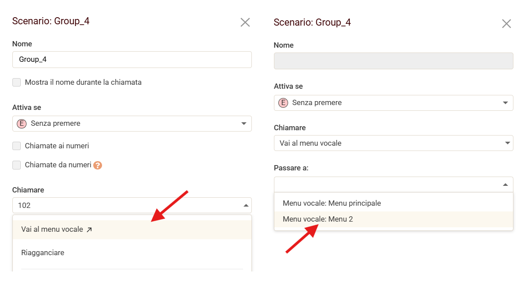The height and width of the screenshot is (294, 528).
Task: Click the pink E badge in the left panel's Attiva se field
Action: pyautogui.click(x=21, y=124)
